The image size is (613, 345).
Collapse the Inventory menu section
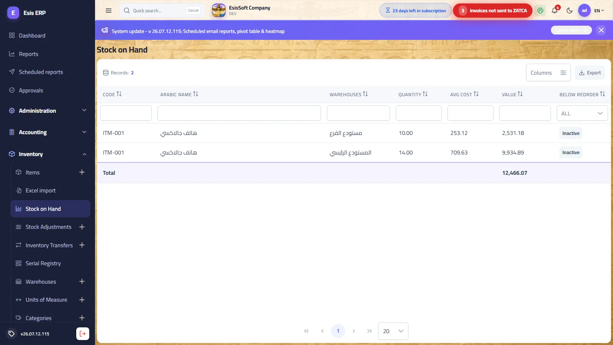click(48, 154)
